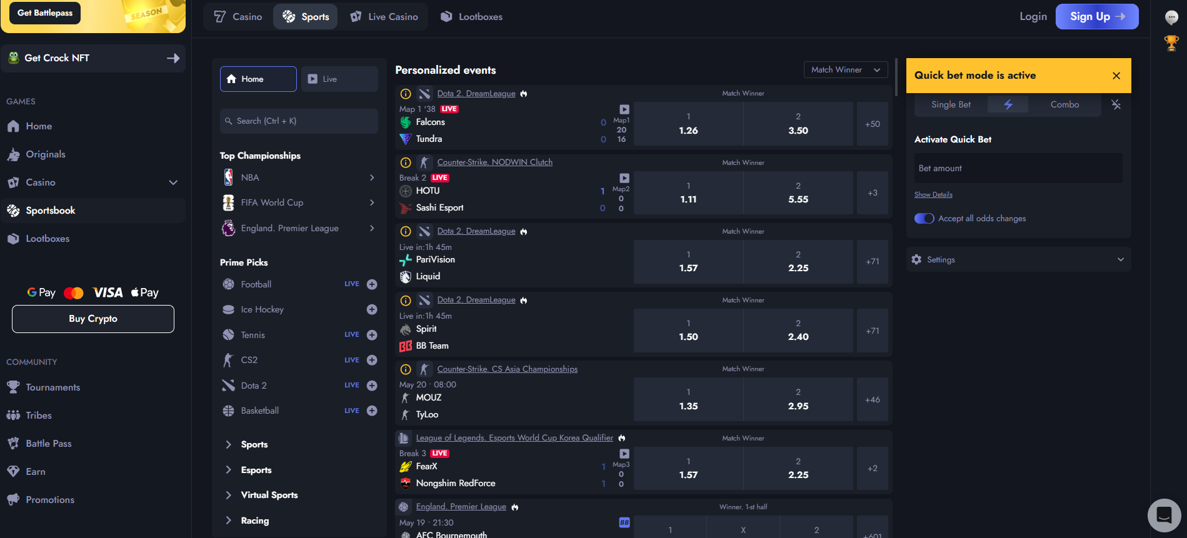Click the Login link
1187x538 pixels.
coord(1033,17)
